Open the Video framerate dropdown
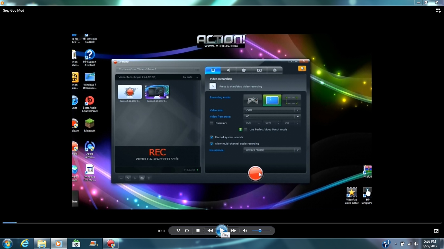 pyautogui.click(x=272, y=116)
